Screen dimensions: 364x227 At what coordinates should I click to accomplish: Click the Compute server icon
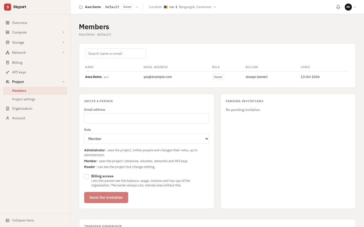(x=8, y=32)
